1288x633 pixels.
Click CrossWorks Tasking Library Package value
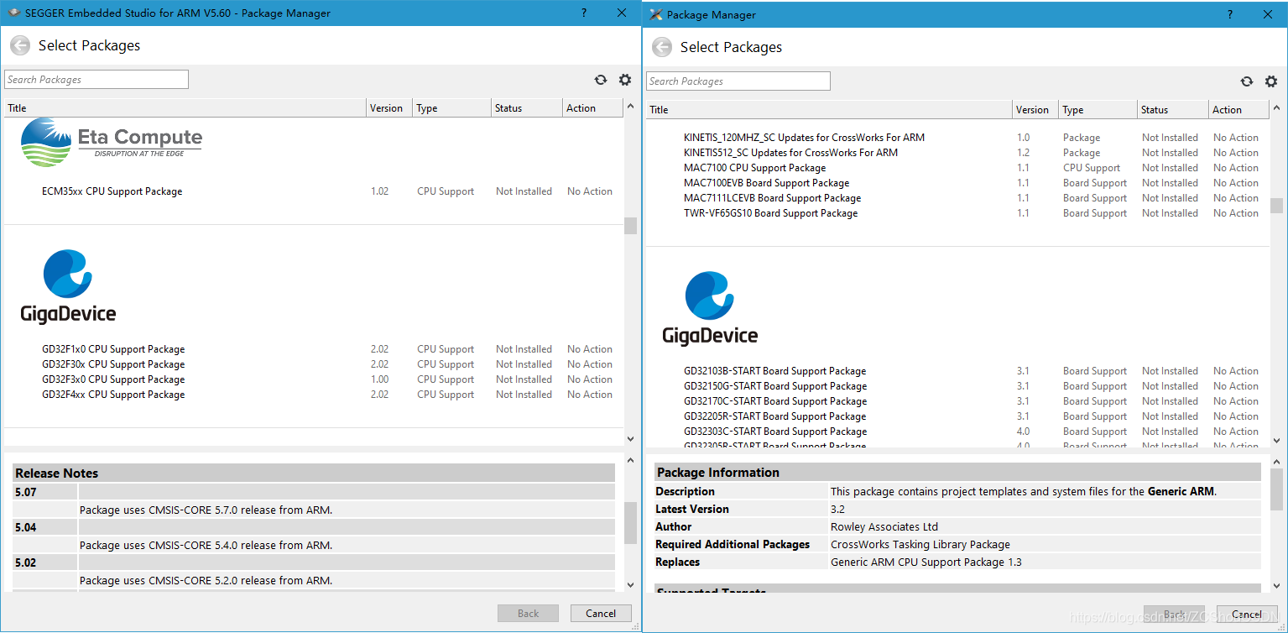pyautogui.click(x=920, y=544)
